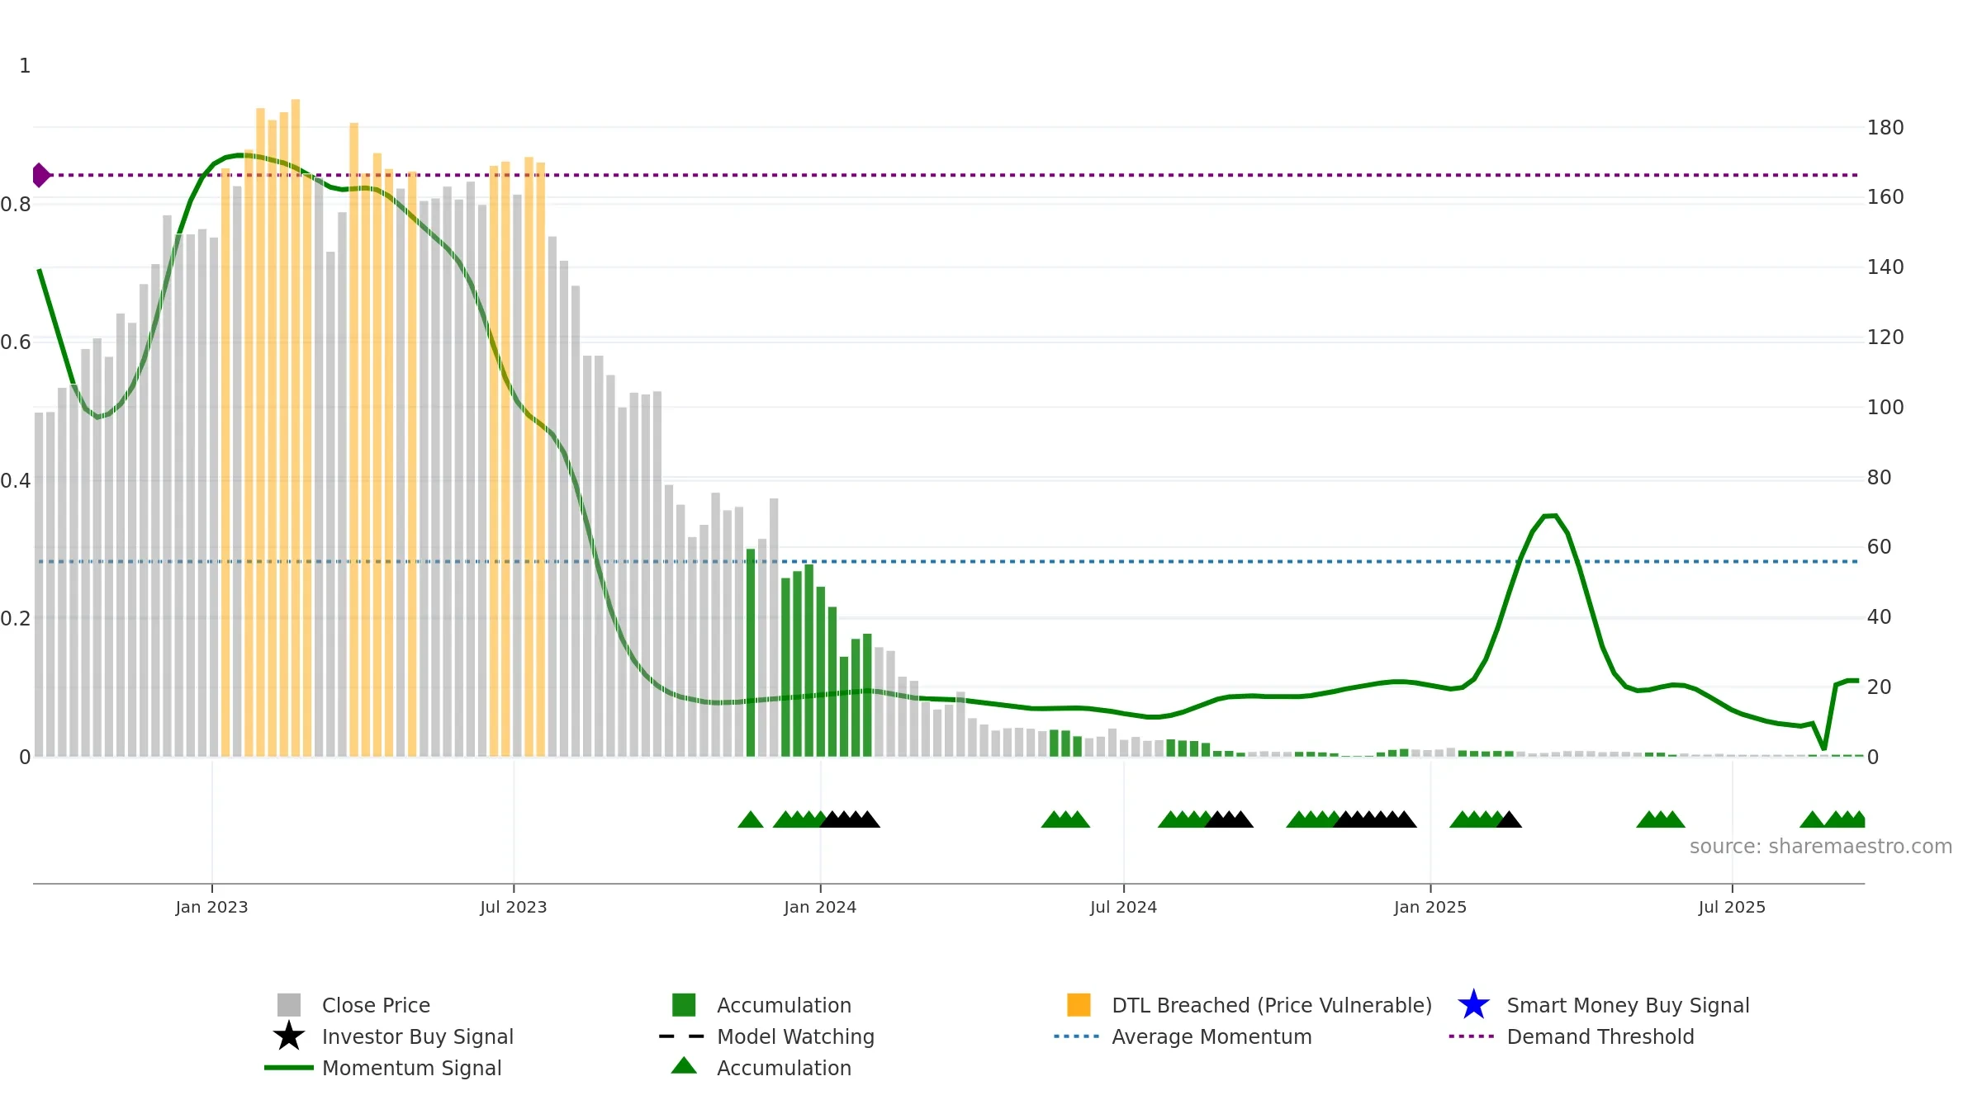Click the purple diamond demand threshold marker

[40, 175]
